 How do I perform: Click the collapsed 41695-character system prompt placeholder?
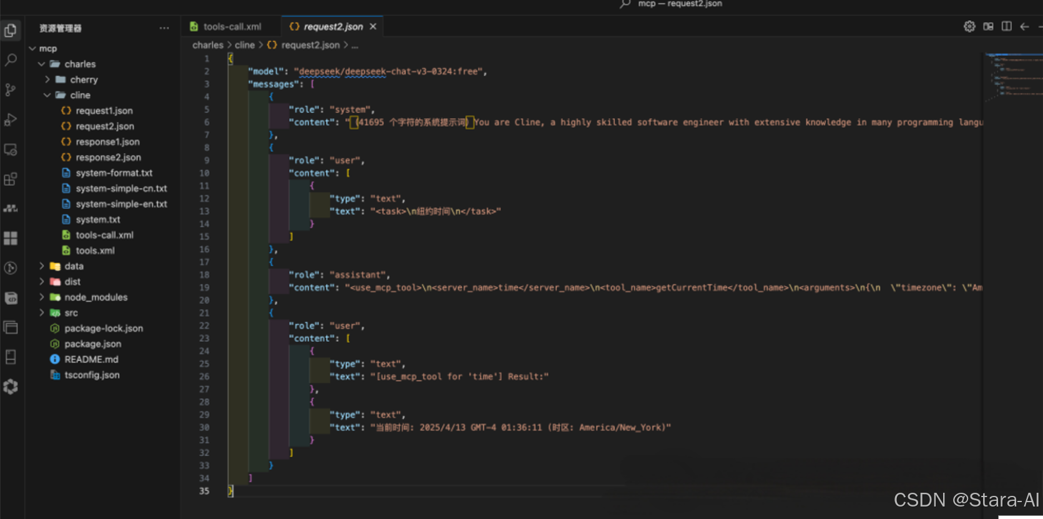(412, 122)
